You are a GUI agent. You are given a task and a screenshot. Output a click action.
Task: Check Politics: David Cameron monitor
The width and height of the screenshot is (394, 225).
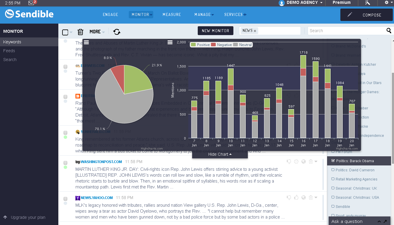tap(333, 170)
